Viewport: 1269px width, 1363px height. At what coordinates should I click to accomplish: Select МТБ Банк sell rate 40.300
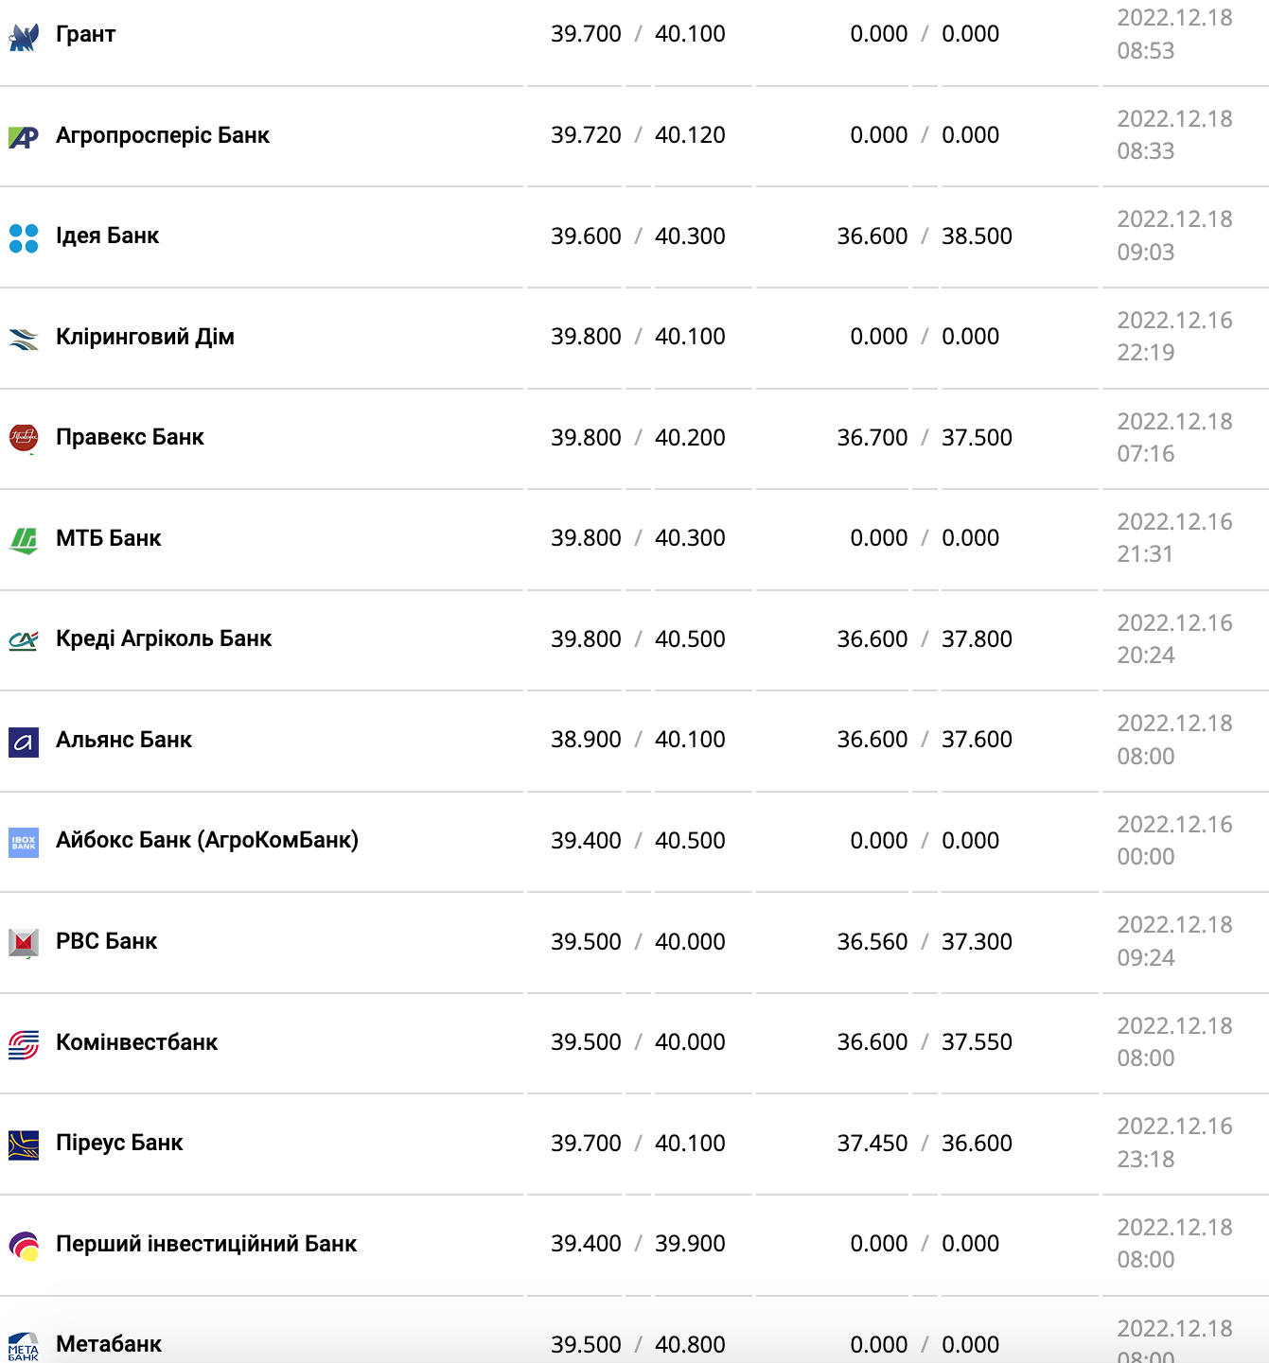[x=691, y=538]
